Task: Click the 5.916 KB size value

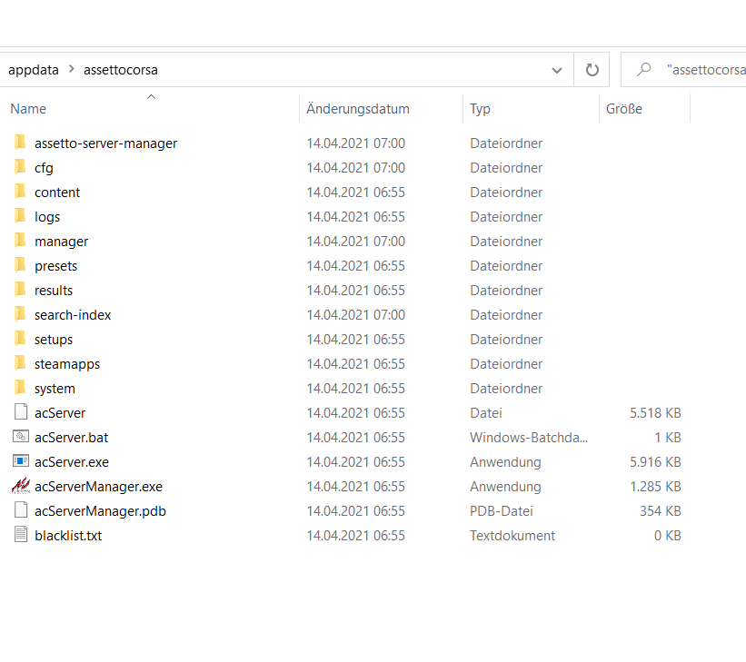Action: coord(655,462)
